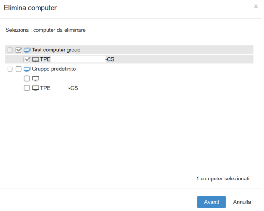Viewport: 264px width, 211px height.
Task: Click the blue Test computer group icon
Action: 27,50
